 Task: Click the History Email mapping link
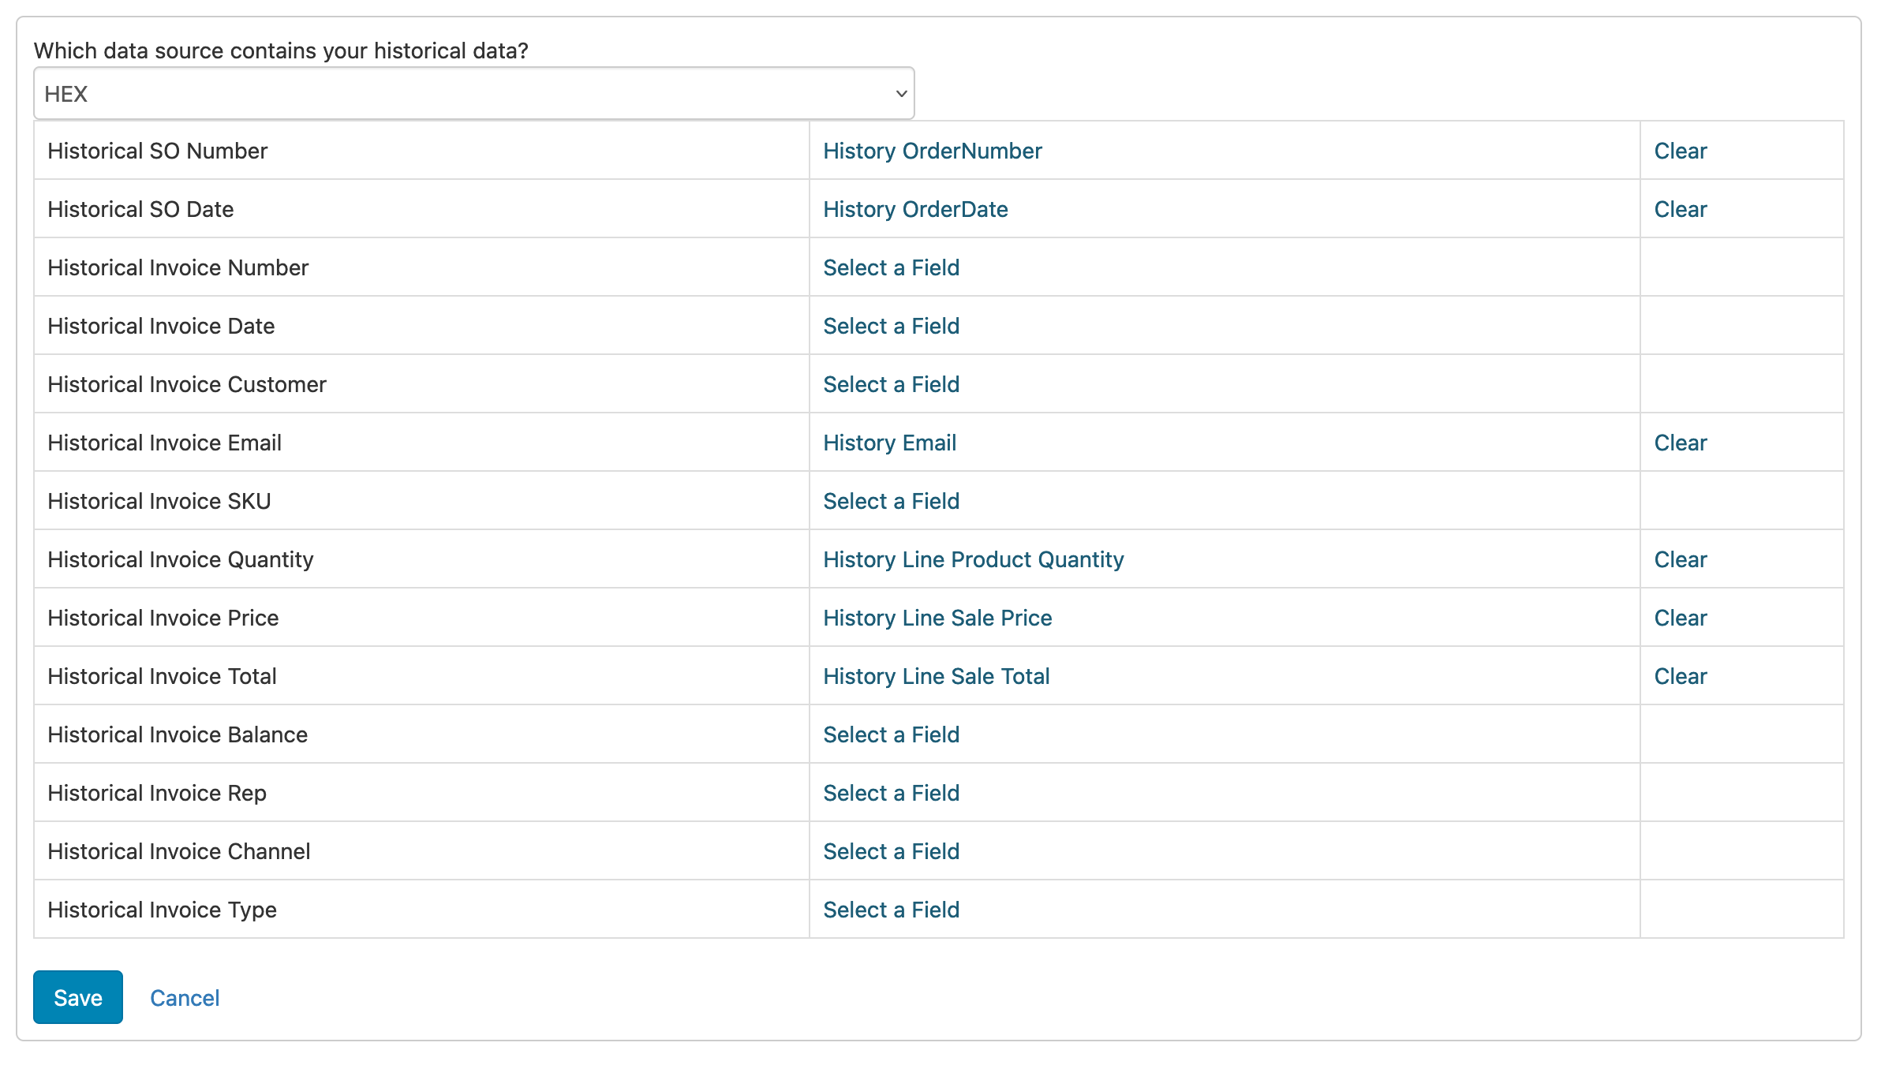(x=888, y=443)
